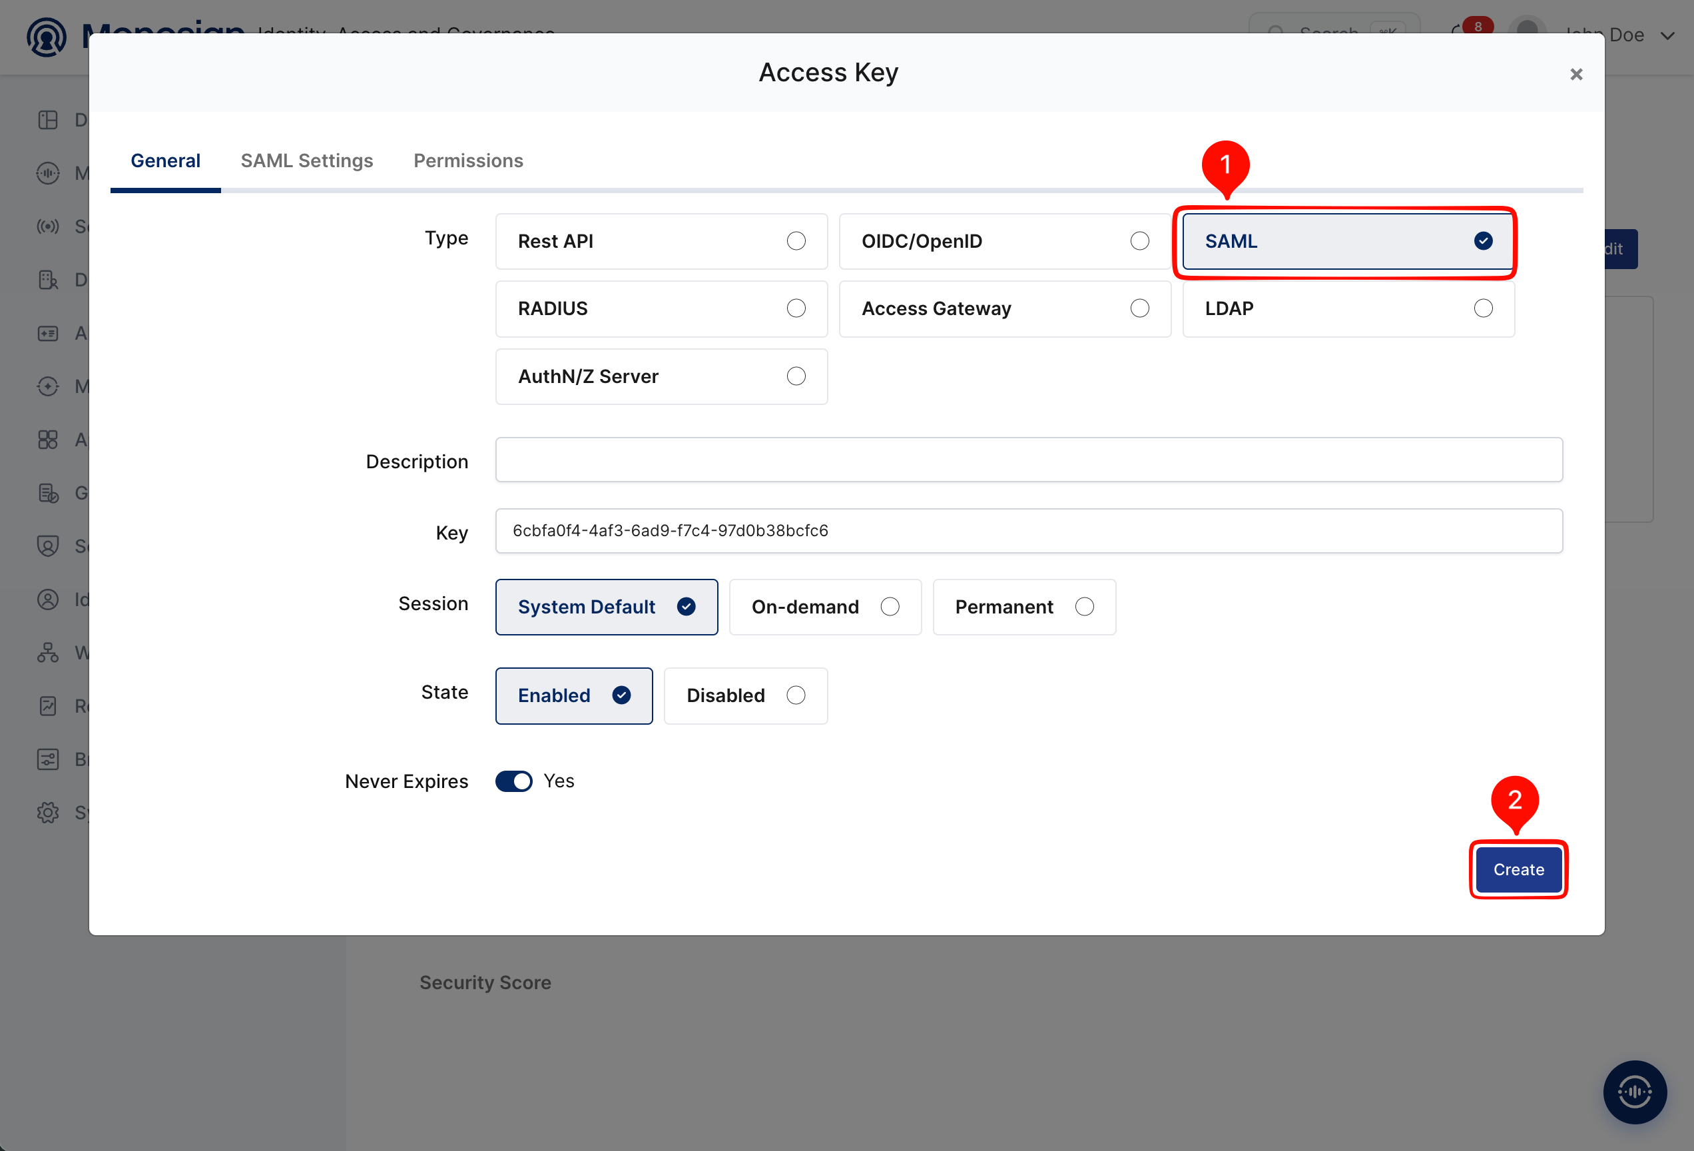Screen dimensions: 1694x1151
Task: Open the Workflow hierarchy icon in sidebar
Action: 48,652
